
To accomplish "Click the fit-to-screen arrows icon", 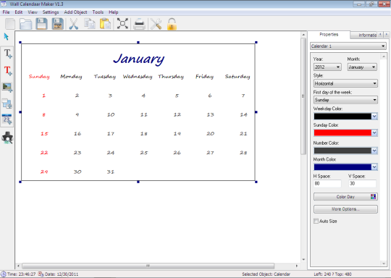I will (122, 24).
